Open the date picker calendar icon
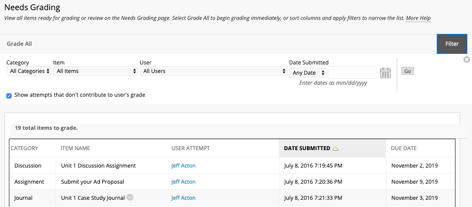 [x=385, y=73]
